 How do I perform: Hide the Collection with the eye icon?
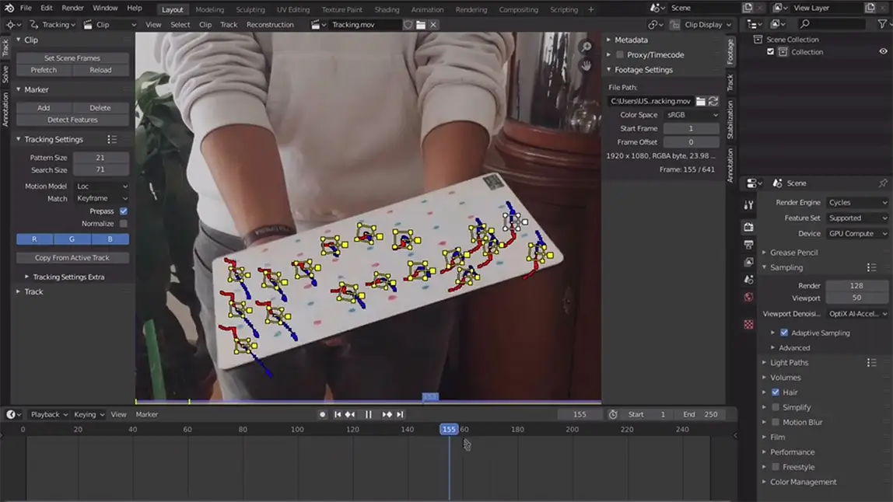[x=883, y=52]
